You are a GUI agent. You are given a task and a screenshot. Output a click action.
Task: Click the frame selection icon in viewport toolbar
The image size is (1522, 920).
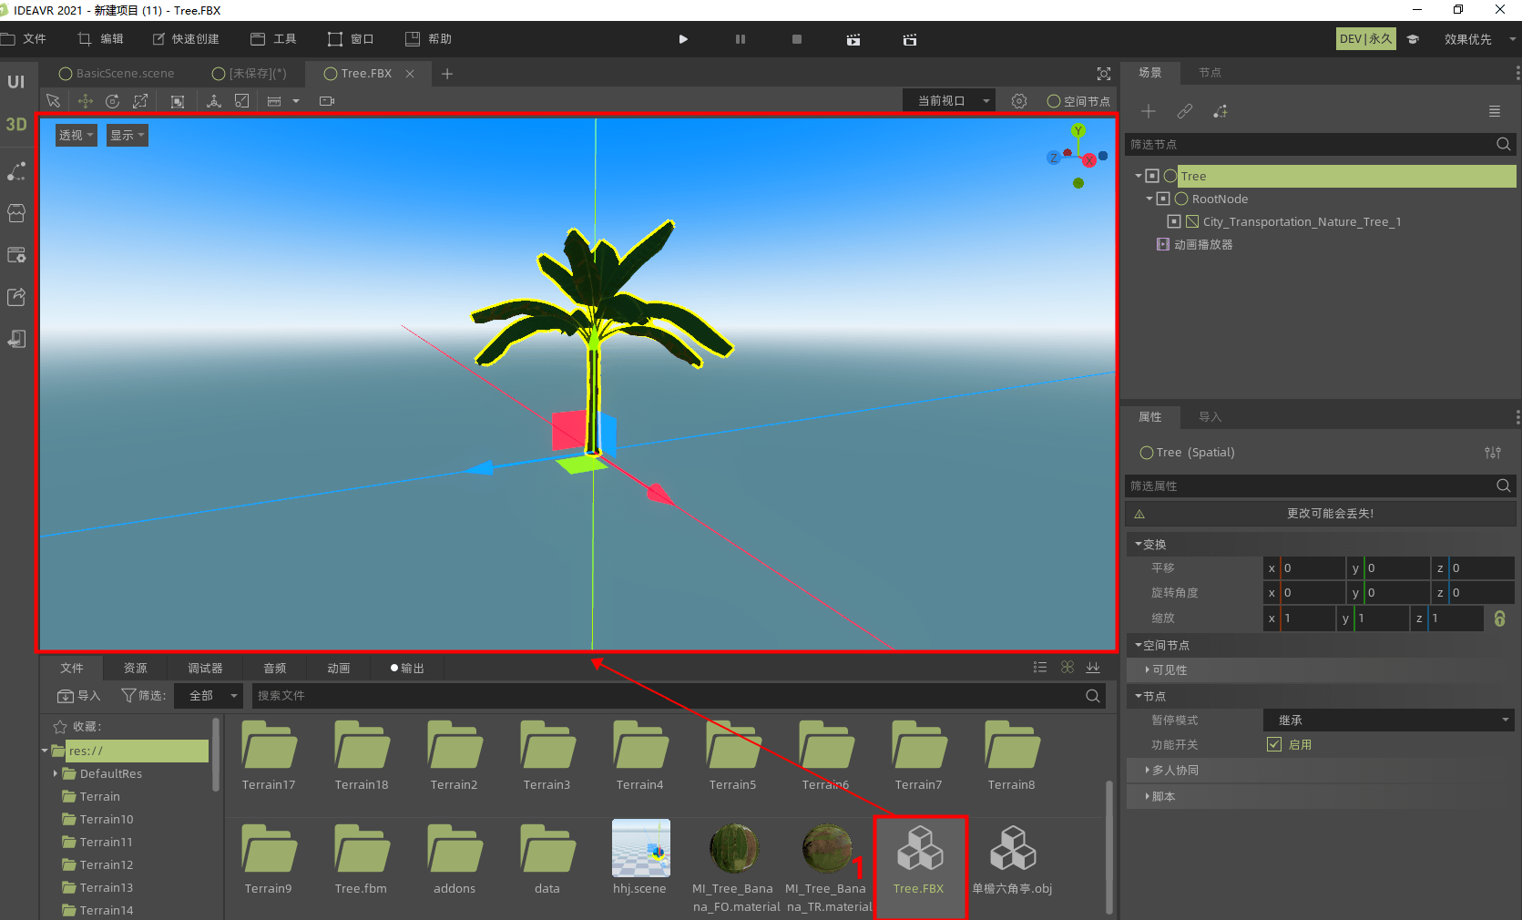pyautogui.click(x=178, y=101)
